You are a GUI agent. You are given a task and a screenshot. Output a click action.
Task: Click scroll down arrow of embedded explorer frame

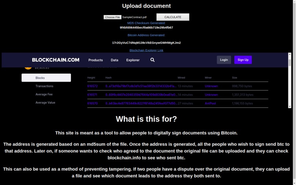pyautogui.click(x=290, y=106)
